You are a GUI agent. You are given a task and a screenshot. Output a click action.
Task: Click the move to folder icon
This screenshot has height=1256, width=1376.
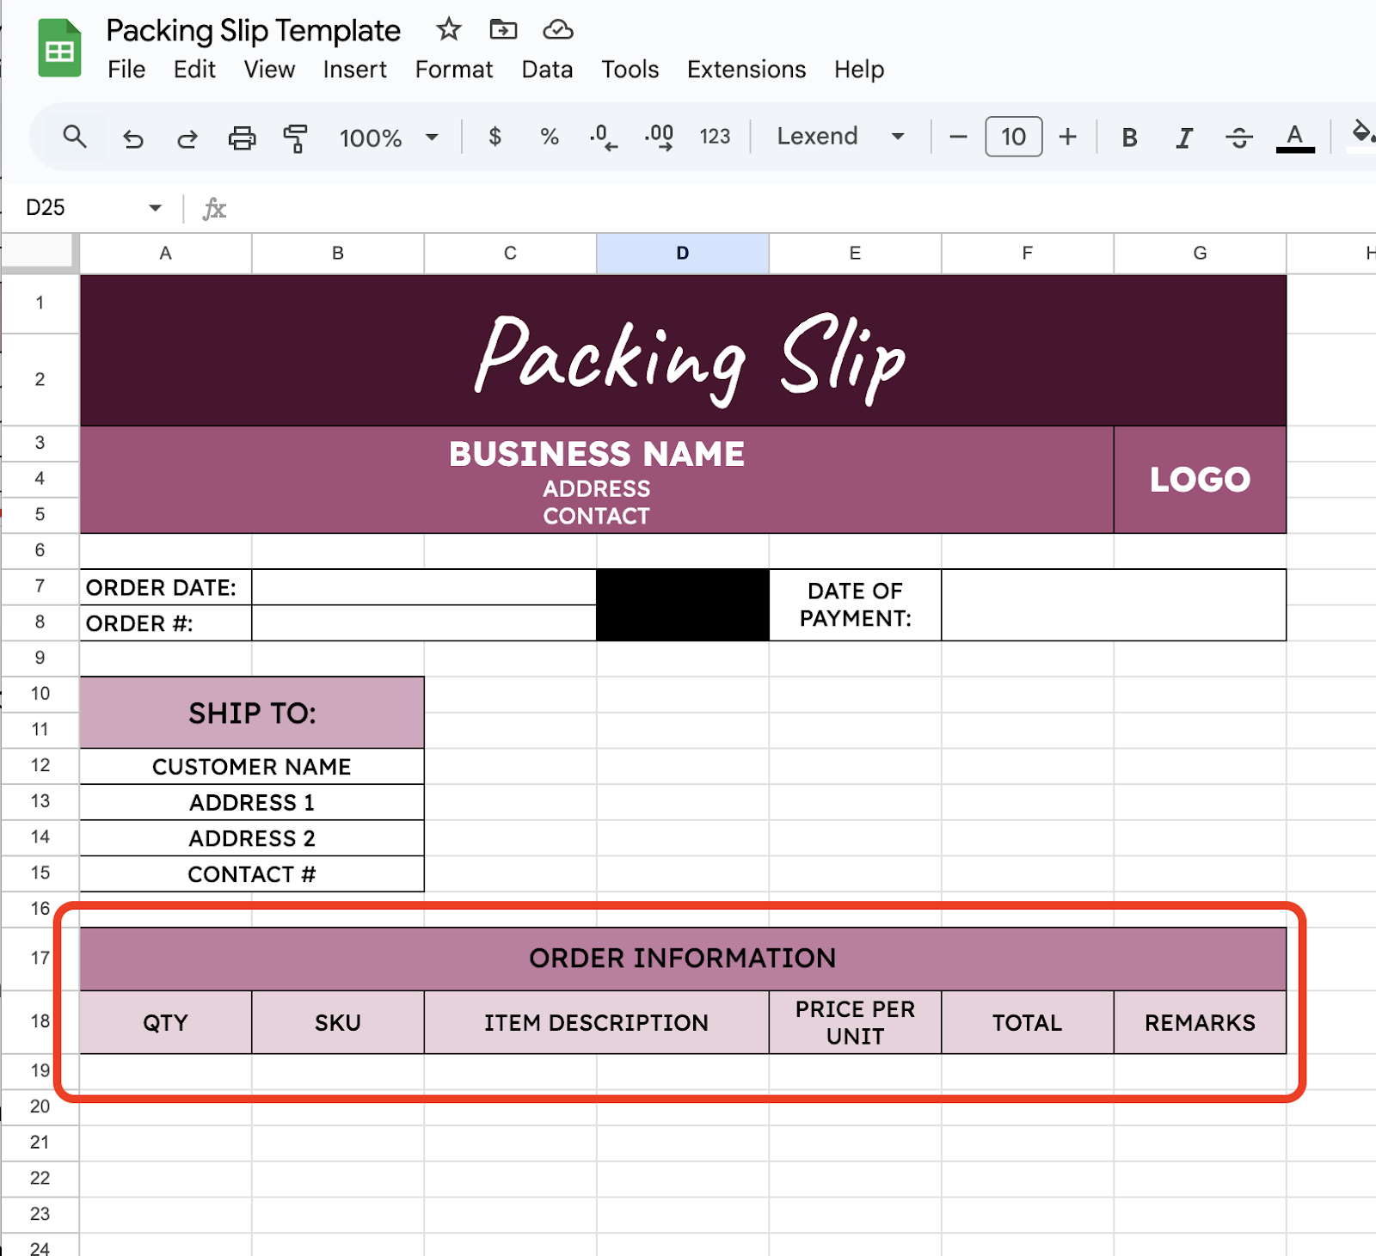pyautogui.click(x=503, y=30)
